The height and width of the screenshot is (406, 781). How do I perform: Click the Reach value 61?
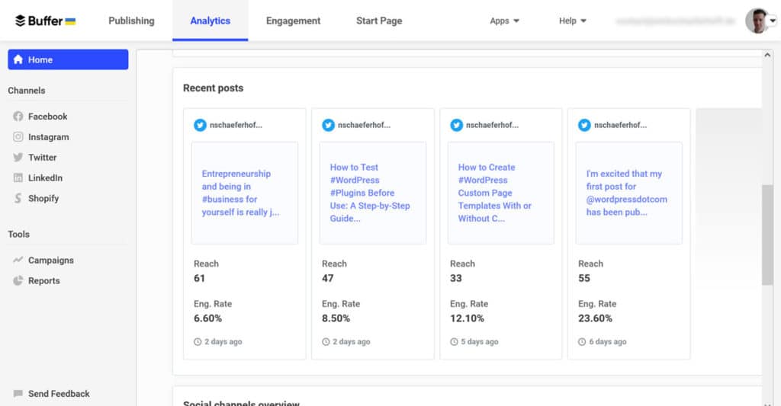pyautogui.click(x=199, y=278)
